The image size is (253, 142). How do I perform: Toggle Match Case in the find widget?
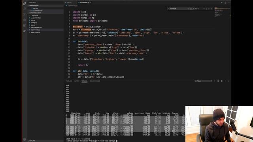189,9
